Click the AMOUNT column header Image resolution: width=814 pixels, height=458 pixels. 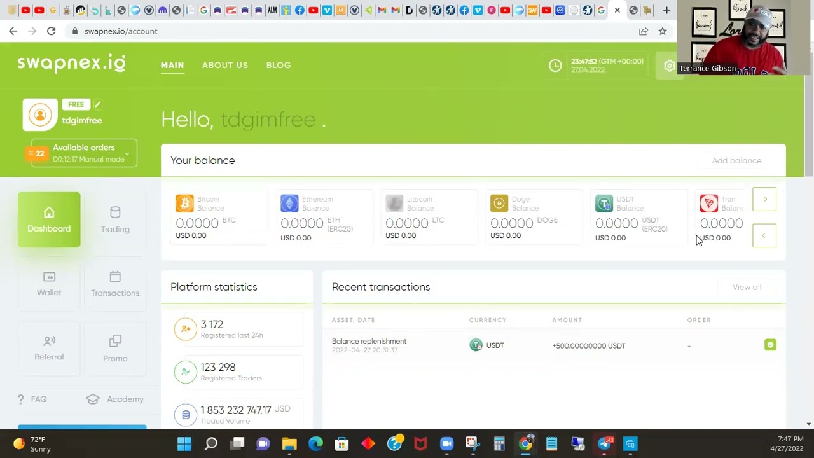click(x=567, y=320)
